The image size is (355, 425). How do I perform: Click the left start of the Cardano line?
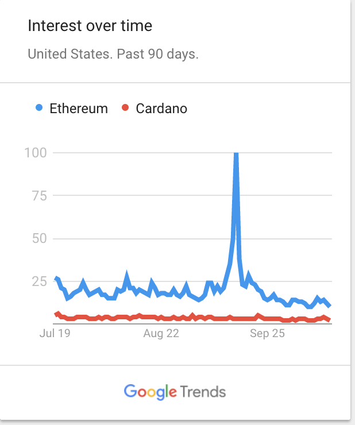(55, 314)
